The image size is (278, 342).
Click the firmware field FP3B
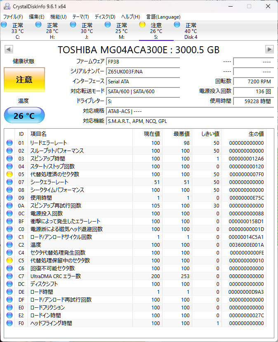(143, 62)
